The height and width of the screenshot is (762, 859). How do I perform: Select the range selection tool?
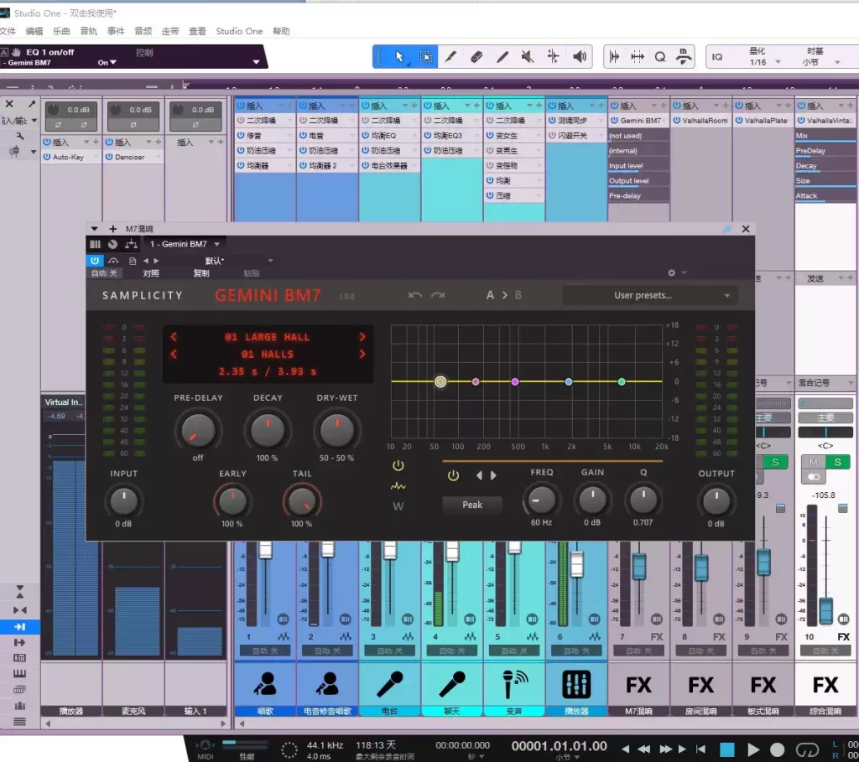click(x=425, y=56)
